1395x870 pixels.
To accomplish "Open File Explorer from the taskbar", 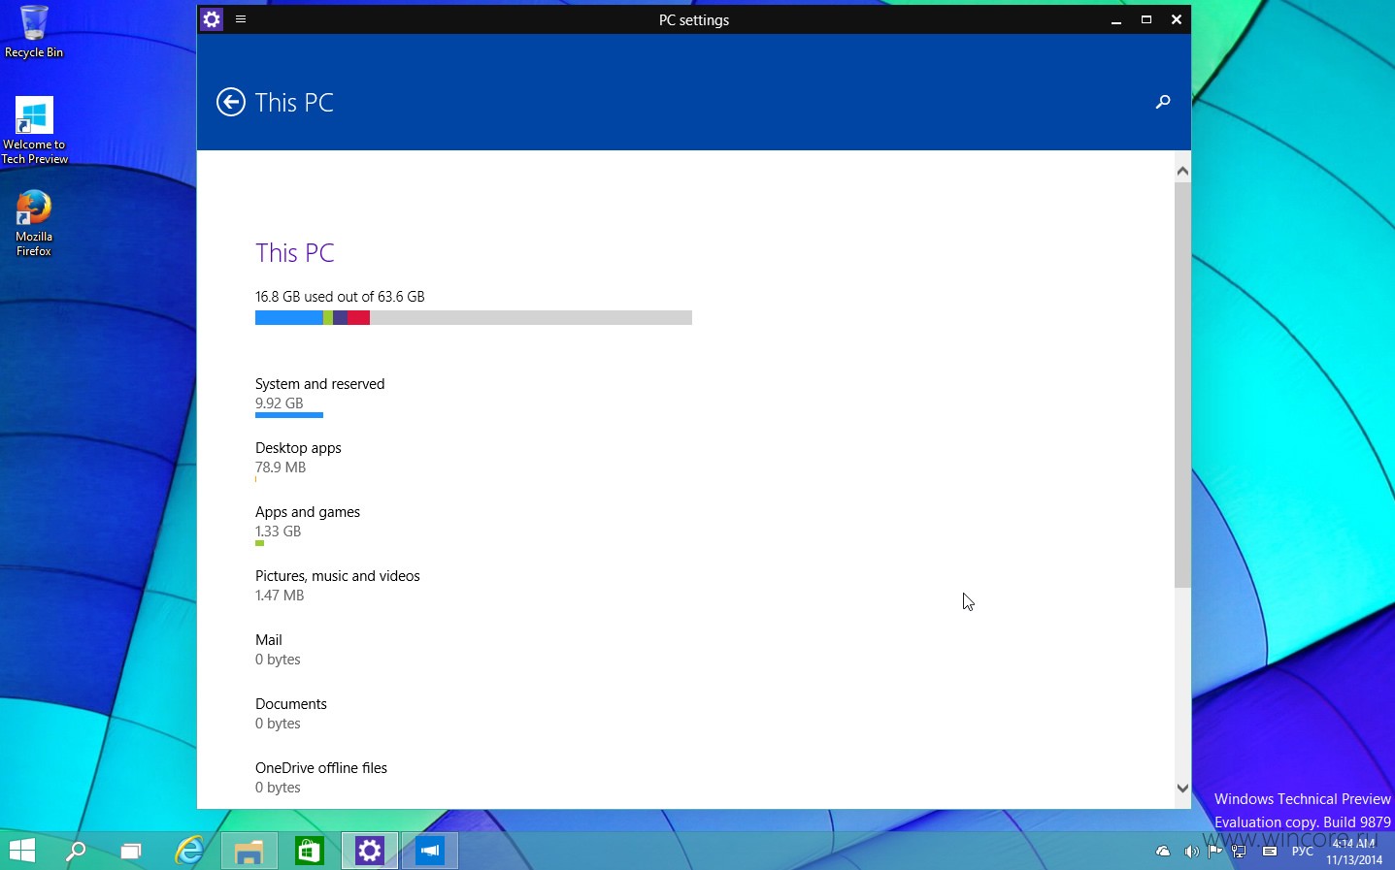I will pos(249,851).
